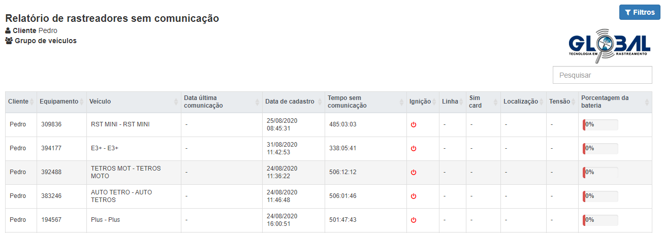Sort by Porcentagem da bateria column
This screenshot has height=233, width=663.
click(614, 102)
